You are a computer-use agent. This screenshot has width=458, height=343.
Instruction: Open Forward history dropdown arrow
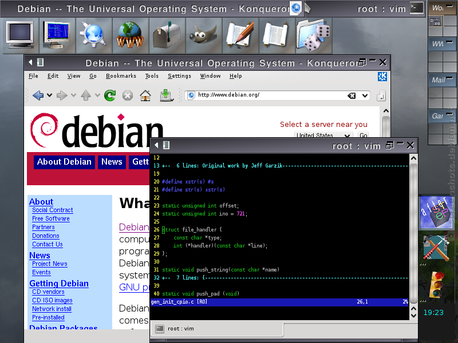coord(74,95)
